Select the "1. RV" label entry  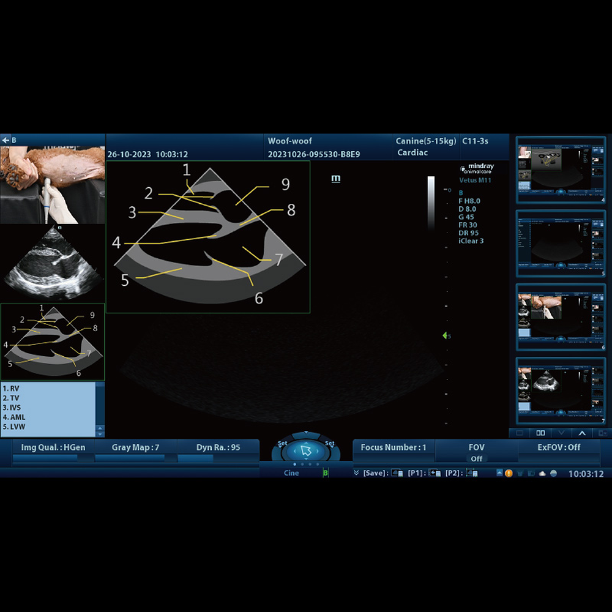[x=11, y=389]
